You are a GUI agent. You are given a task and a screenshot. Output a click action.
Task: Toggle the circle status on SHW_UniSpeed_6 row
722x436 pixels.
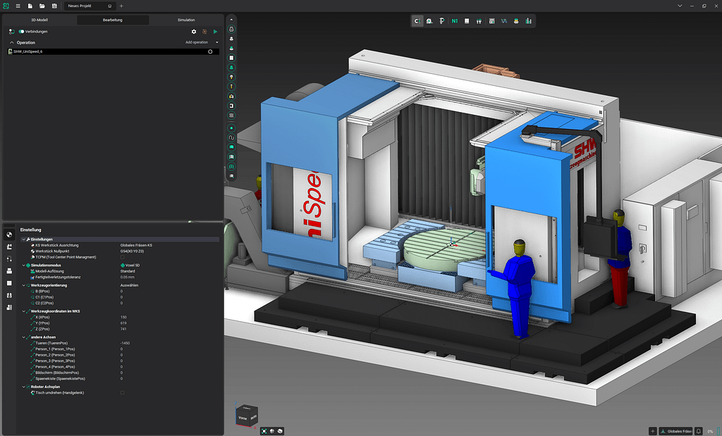pyautogui.click(x=210, y=51)
